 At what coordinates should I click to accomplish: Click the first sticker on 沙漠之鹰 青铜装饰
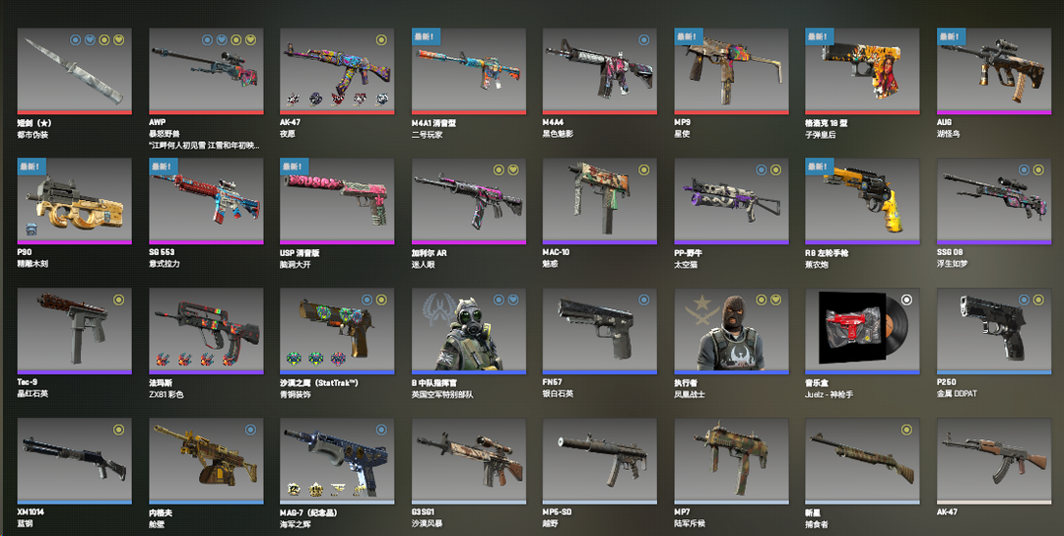[x=294, y=359]
